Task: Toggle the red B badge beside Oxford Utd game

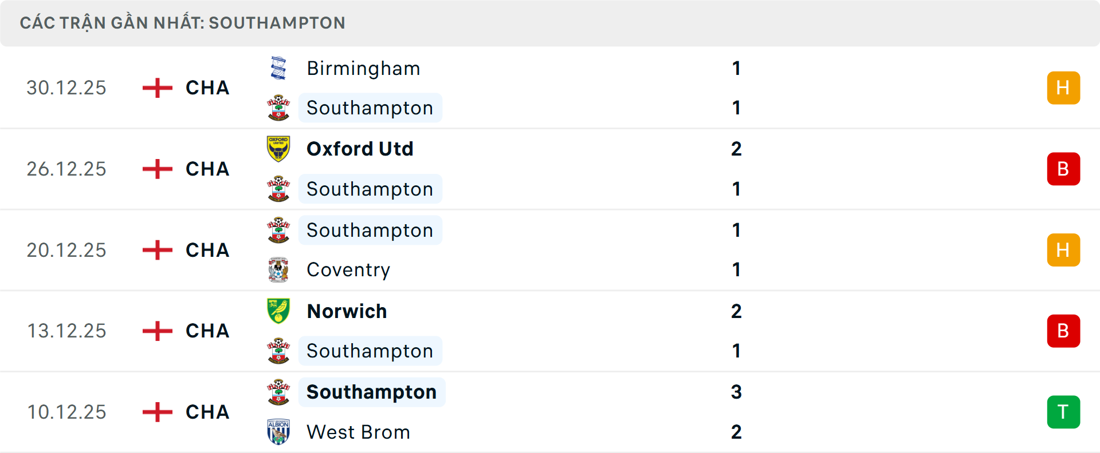Action: point(1063,169)
